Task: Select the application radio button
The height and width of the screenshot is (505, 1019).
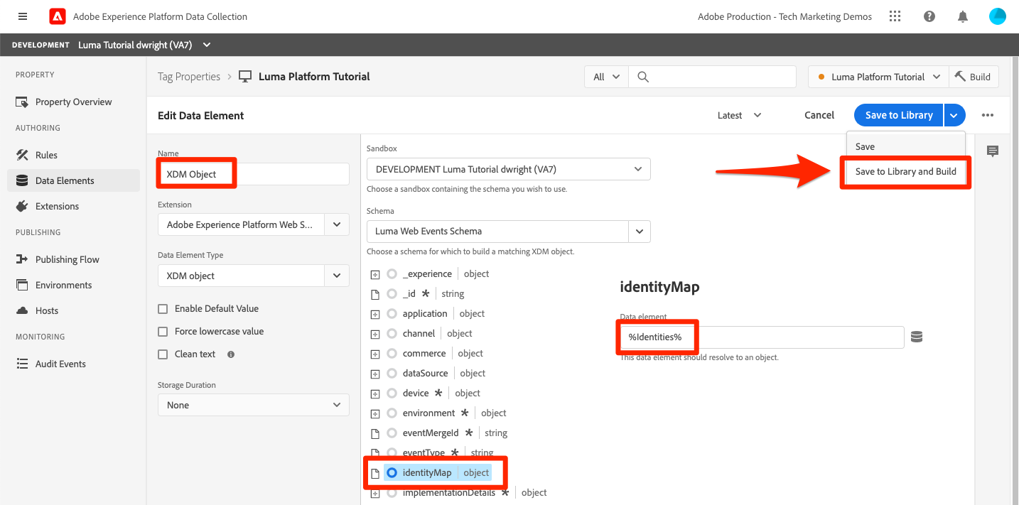Action: [x=392, y=313]
